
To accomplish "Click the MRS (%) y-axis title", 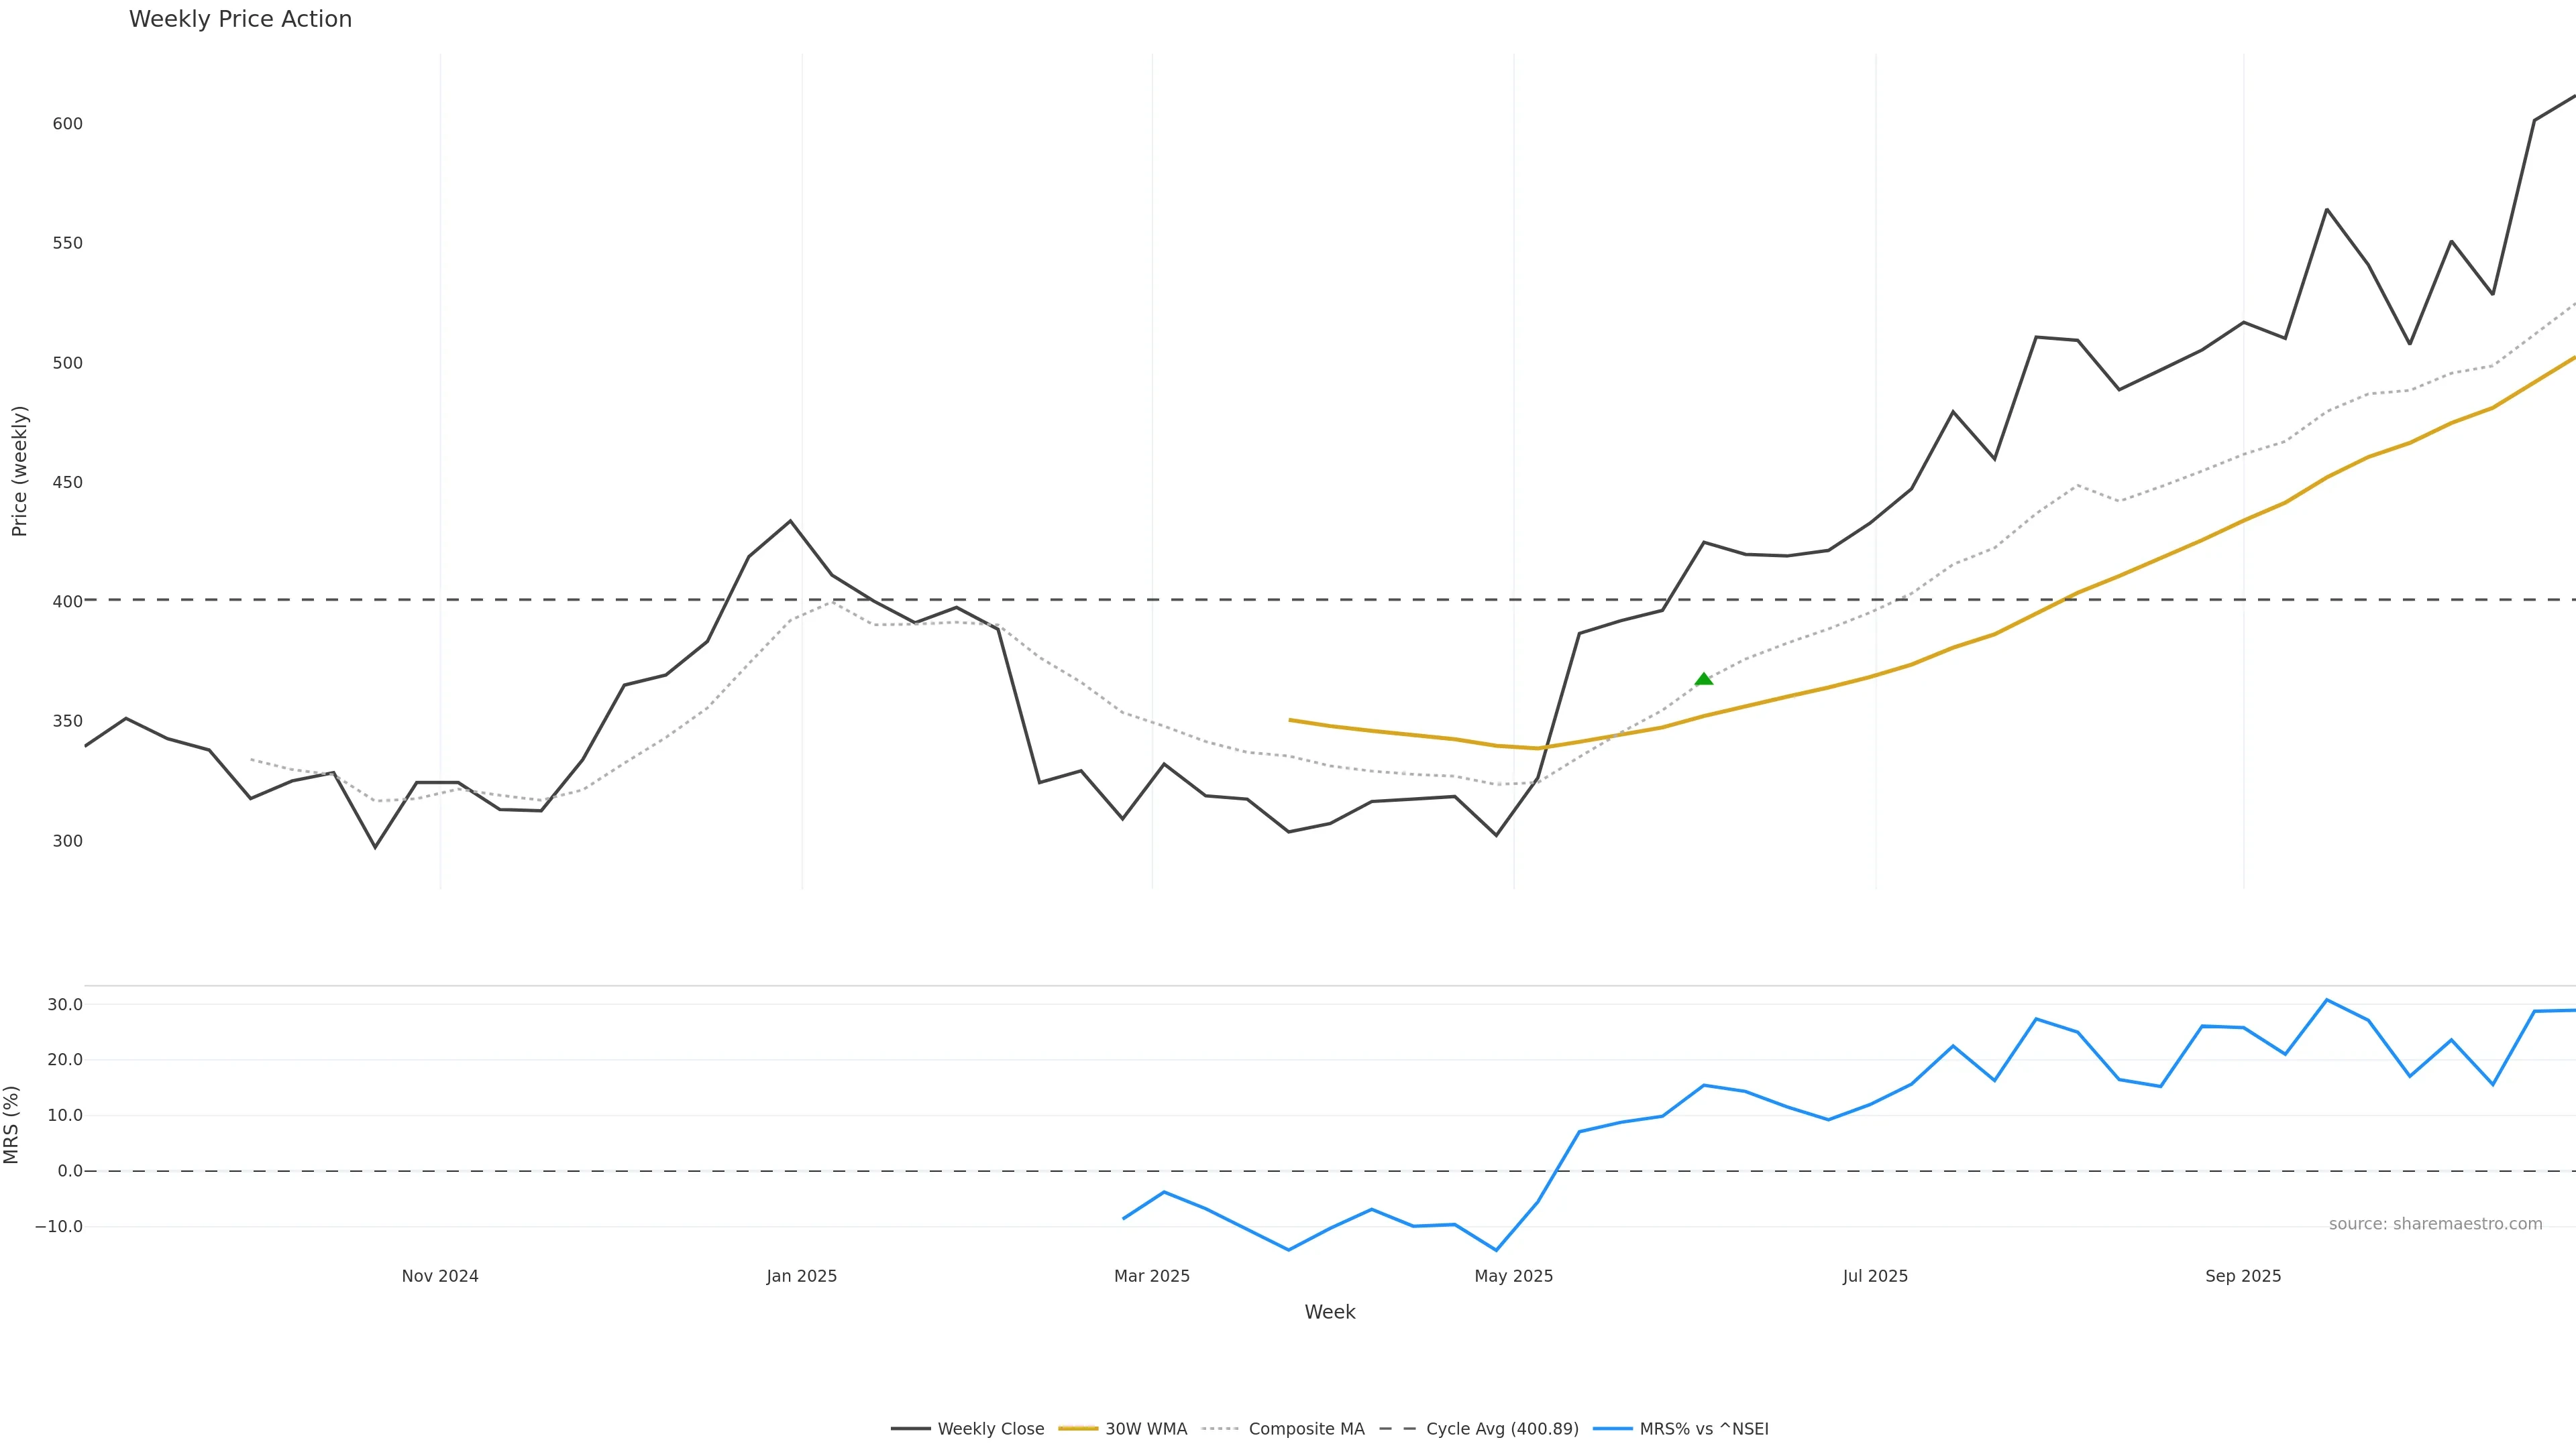I will click(x=12, y=1124).
